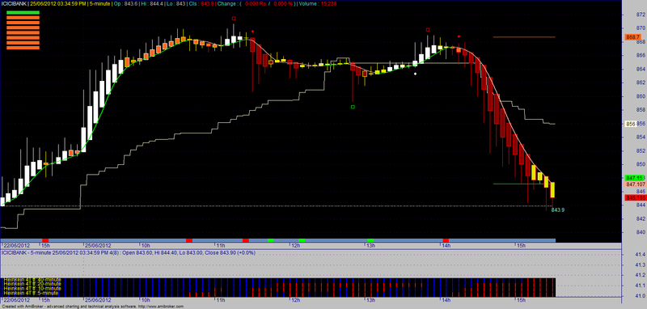
Task: Click the orange 868.7 price label
Action: [632, 37]
